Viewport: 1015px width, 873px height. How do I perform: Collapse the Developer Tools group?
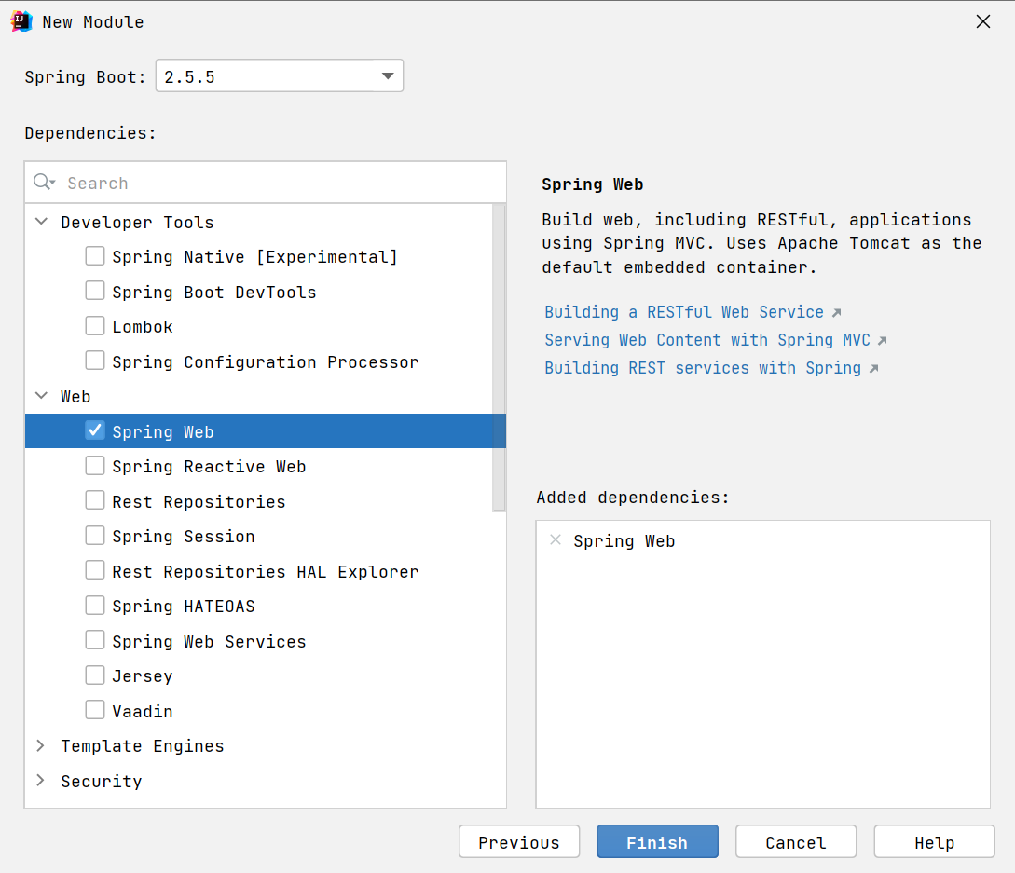point(41,222)
